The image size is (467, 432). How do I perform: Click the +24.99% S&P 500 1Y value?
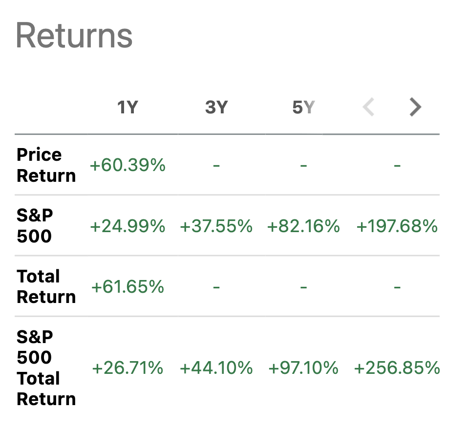tap(128, 226)
